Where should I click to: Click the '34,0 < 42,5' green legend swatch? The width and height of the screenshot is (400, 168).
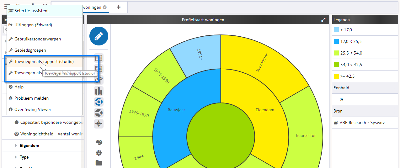coord(336,65)
